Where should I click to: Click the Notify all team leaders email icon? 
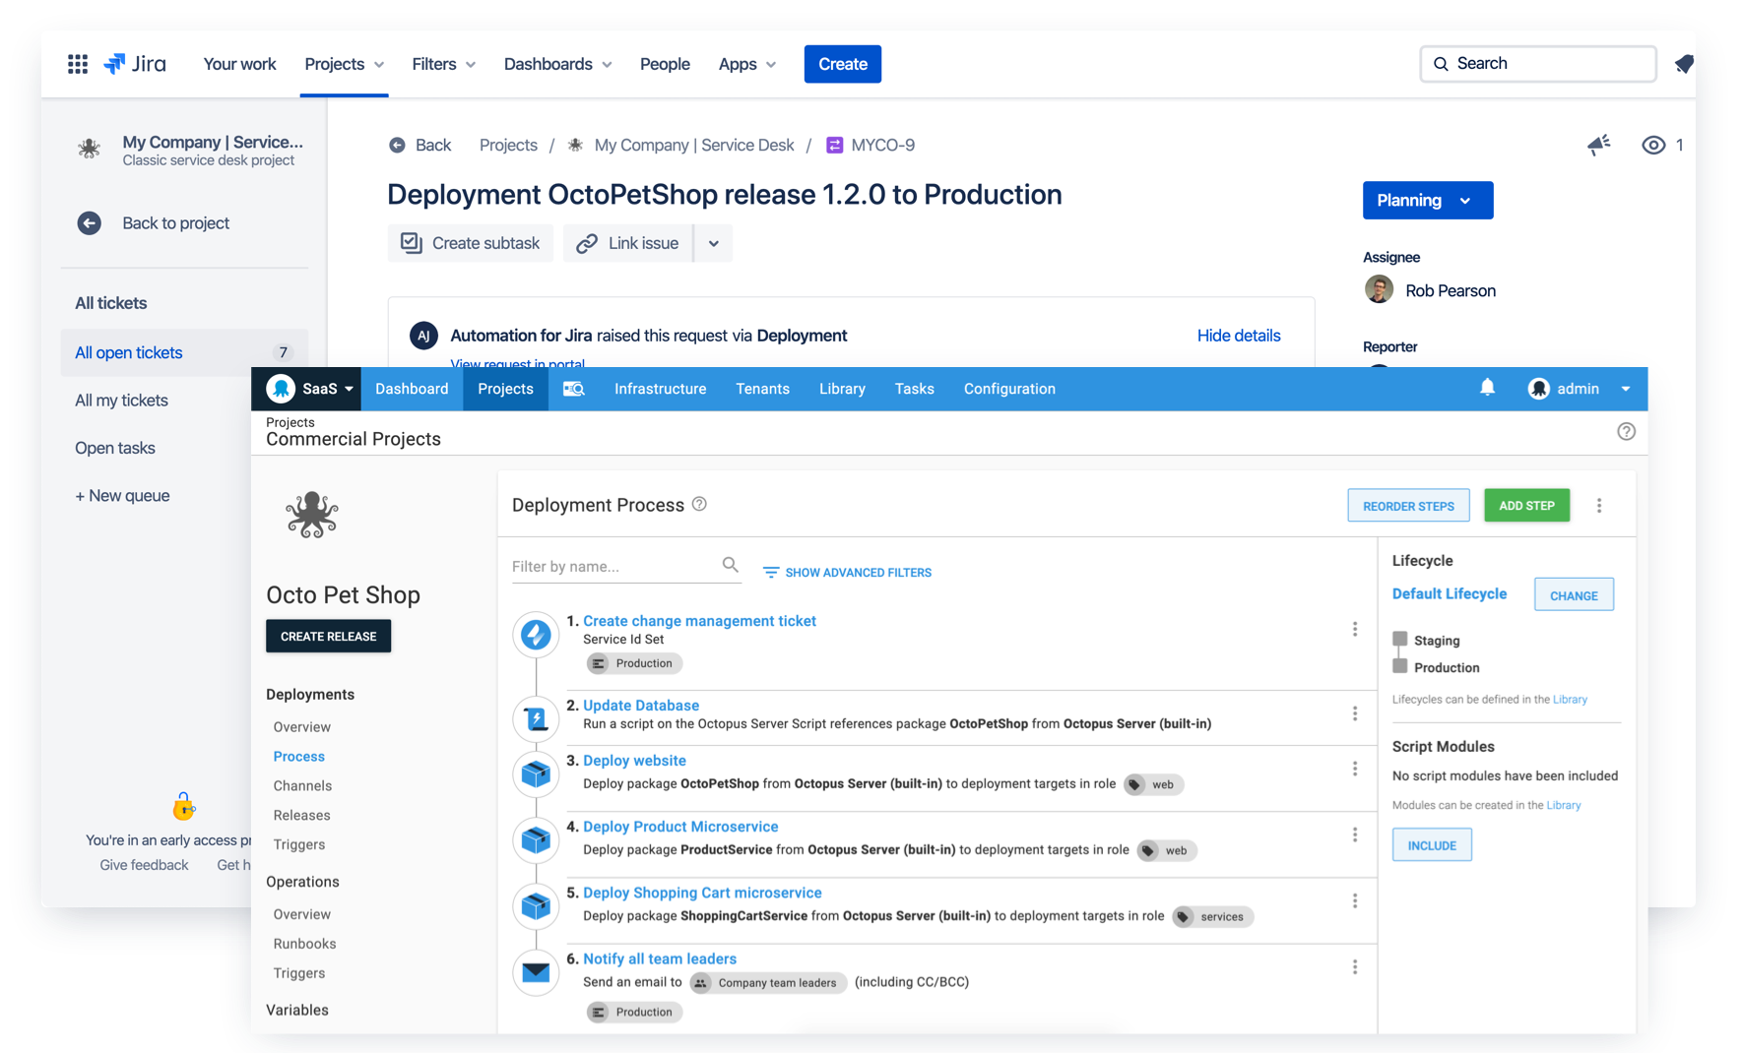coord(536,972)
